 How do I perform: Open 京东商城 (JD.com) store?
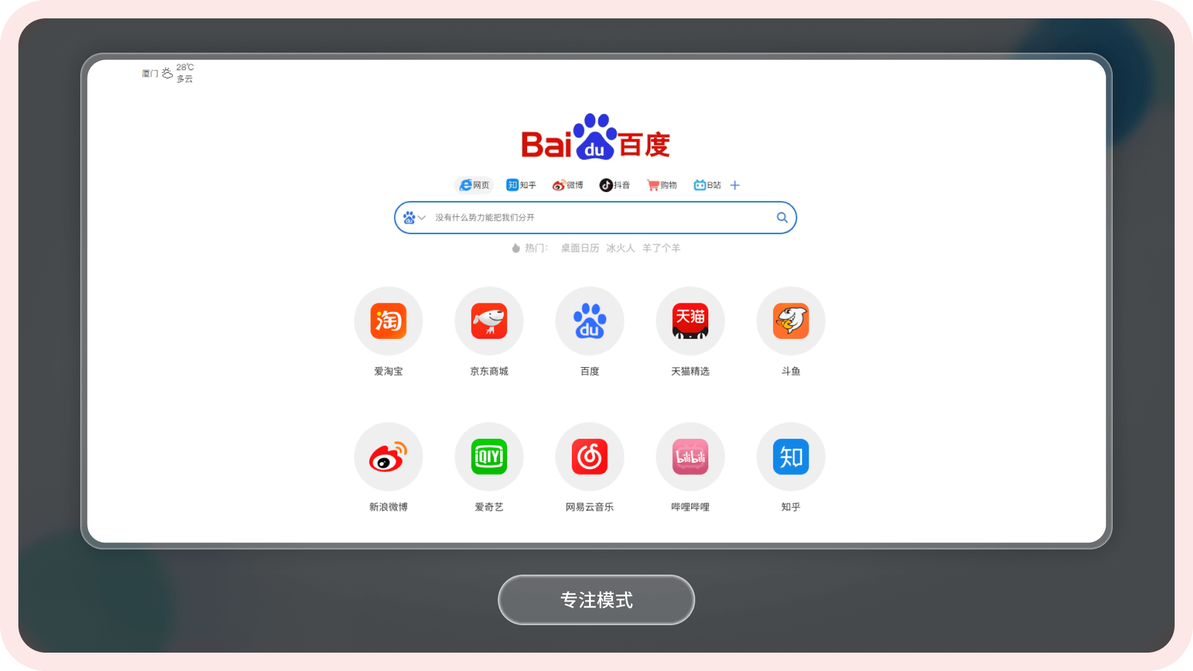click(x=488, y=321)
